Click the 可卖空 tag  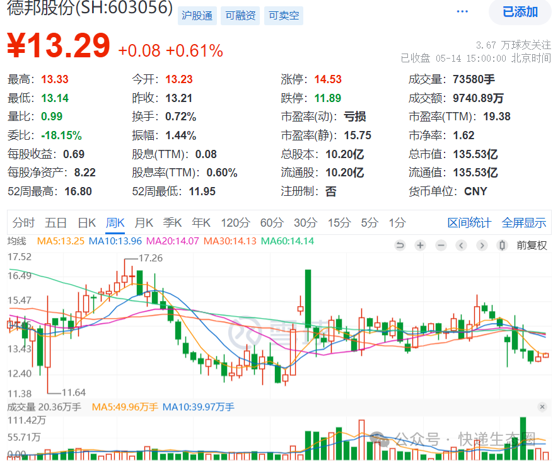[284, 16]
